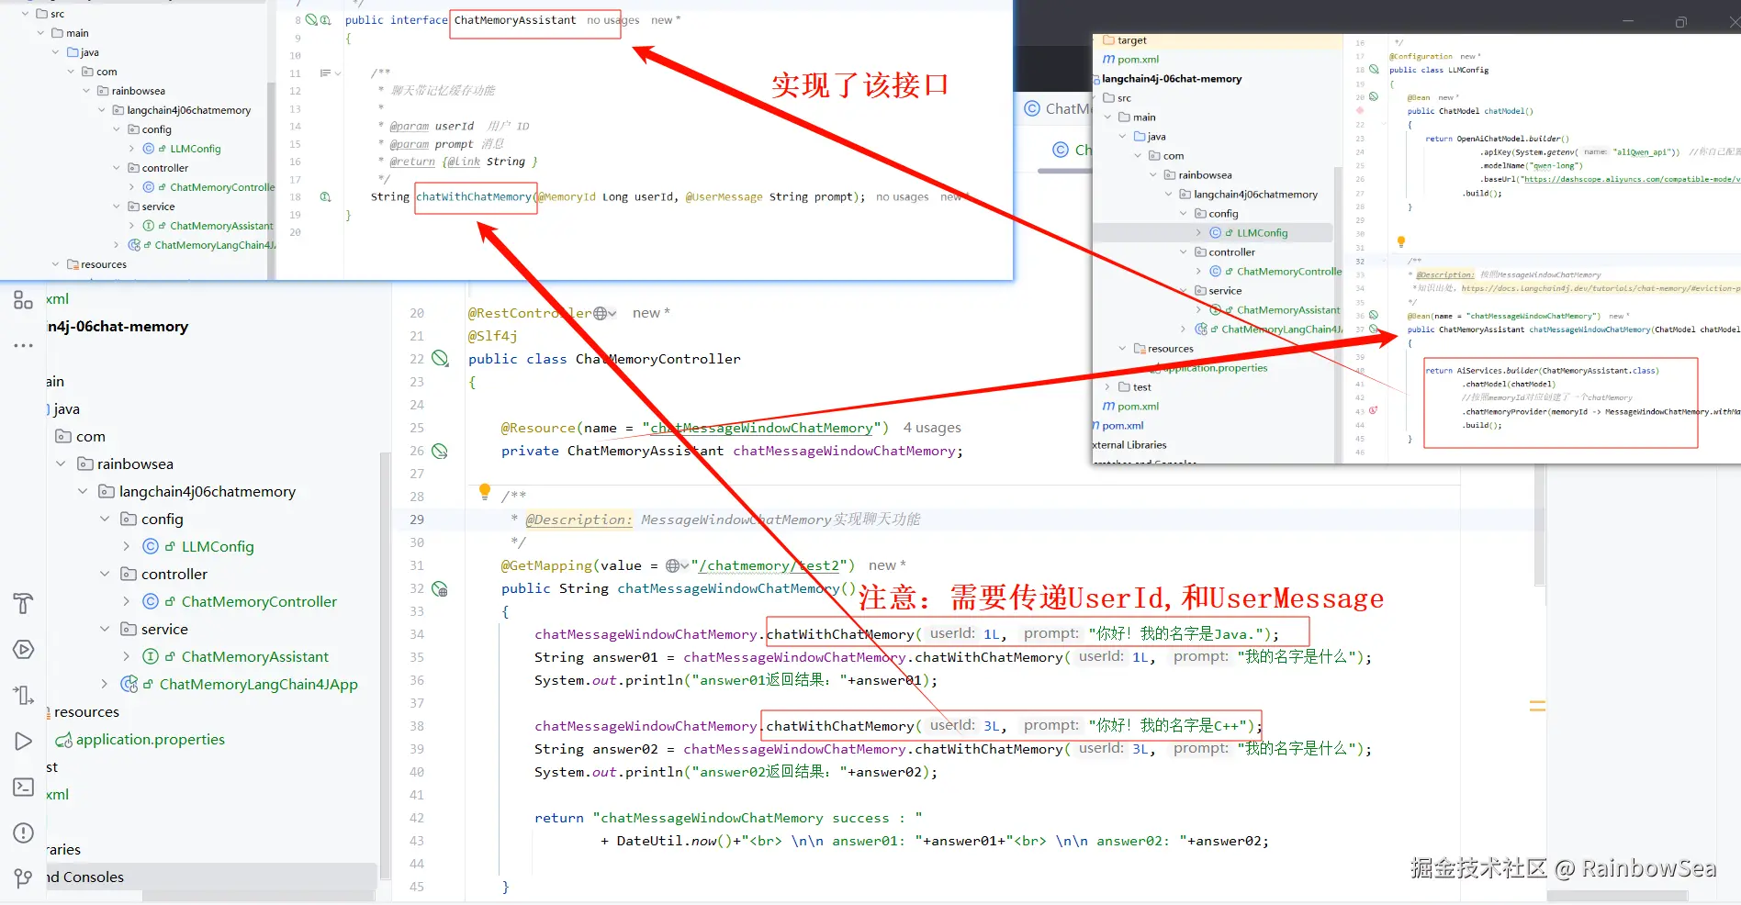
Task: Click the '4 usages' hint on line 25
Action: point(932,428)
